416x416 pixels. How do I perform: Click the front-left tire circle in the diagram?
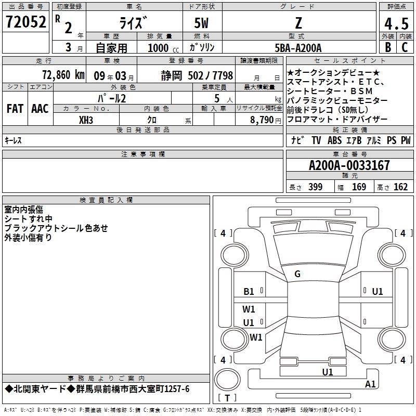point(235,255)
